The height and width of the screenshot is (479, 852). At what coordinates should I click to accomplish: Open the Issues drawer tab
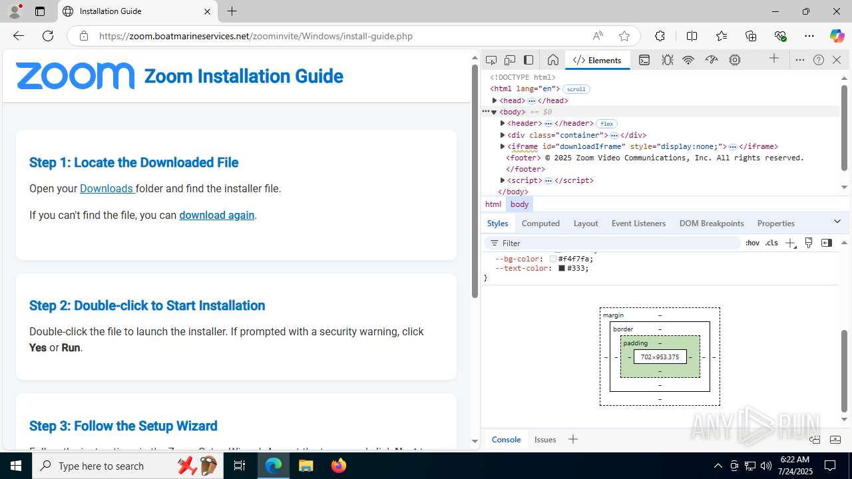(x=545, y=439)
